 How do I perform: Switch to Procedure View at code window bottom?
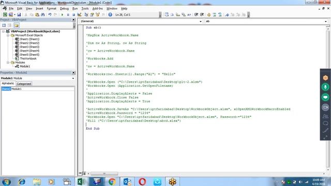80,174
